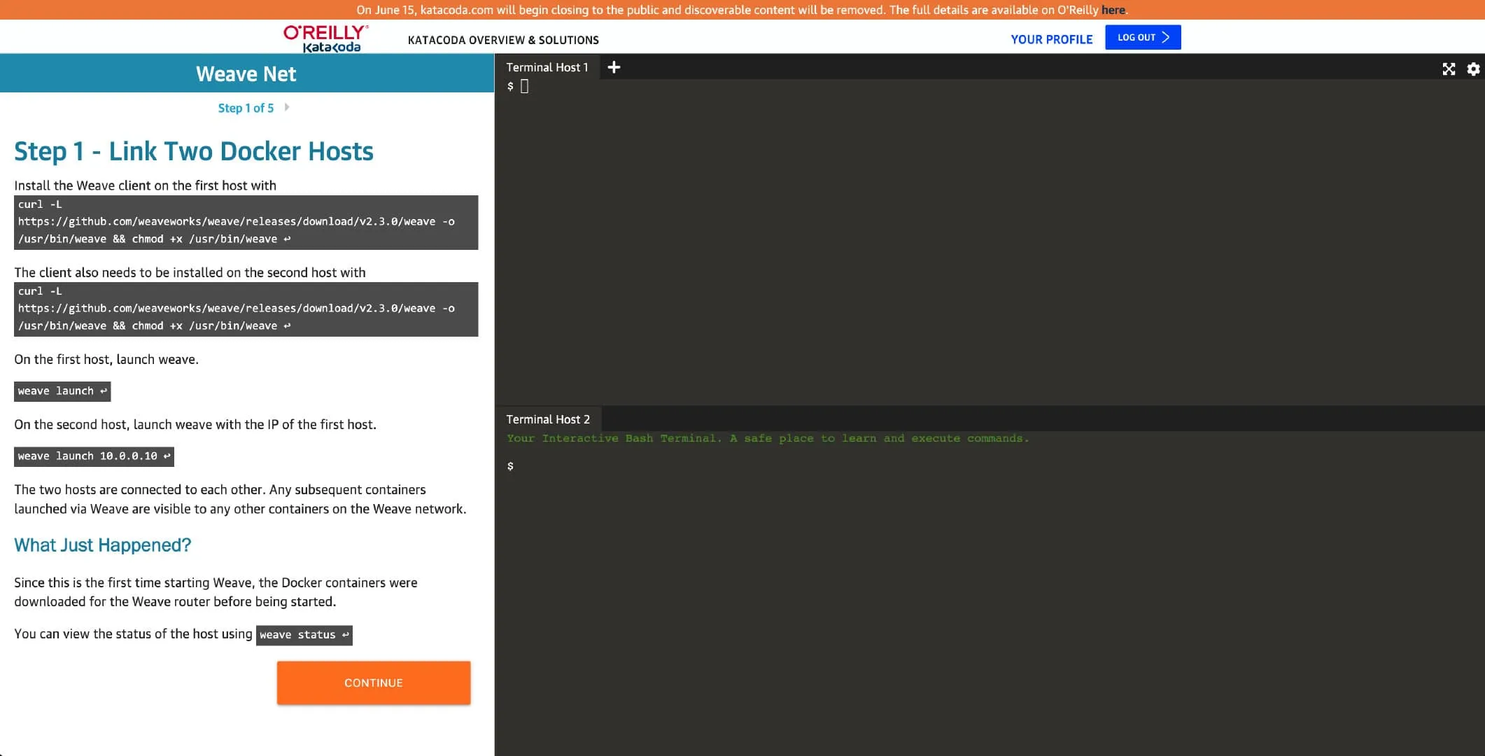Select the Terminal Host 2 tab

point(548,419)
